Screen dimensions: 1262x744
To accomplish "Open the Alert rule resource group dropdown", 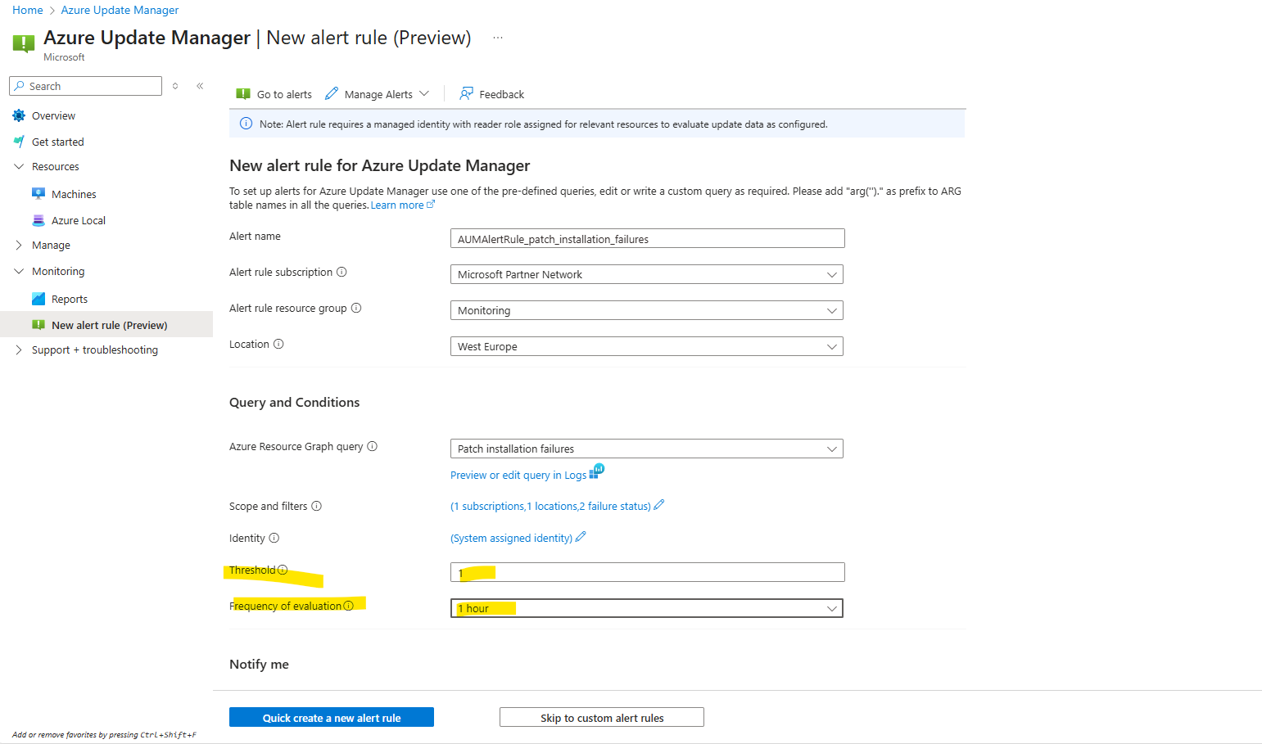I will (647, 310).
